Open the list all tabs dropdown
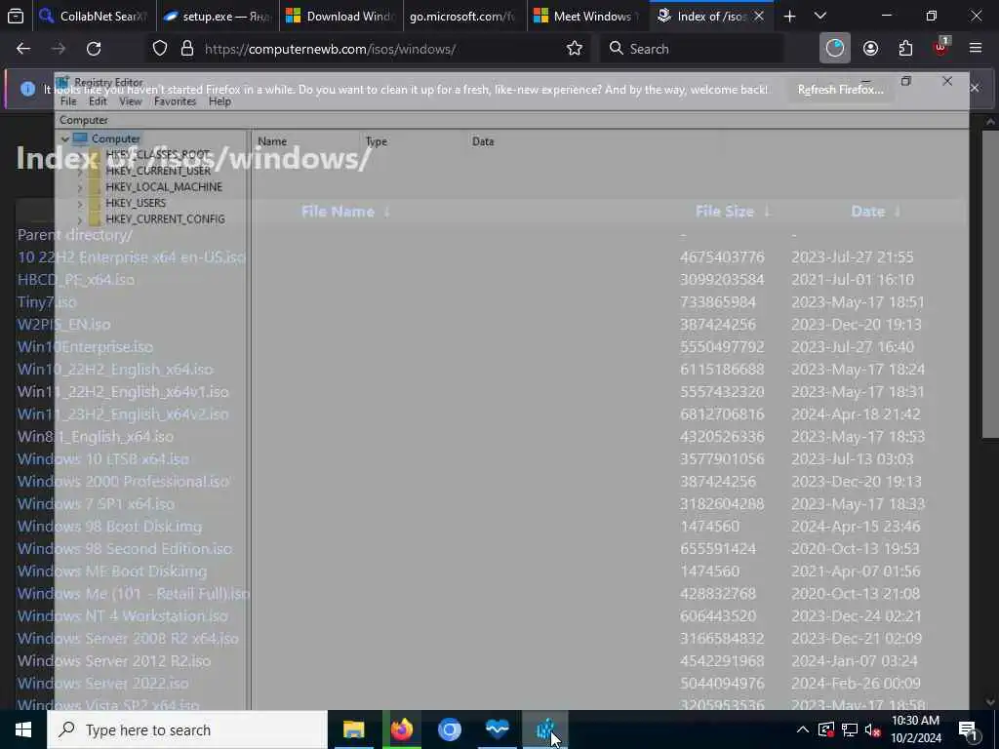 [x=820, y=16]
